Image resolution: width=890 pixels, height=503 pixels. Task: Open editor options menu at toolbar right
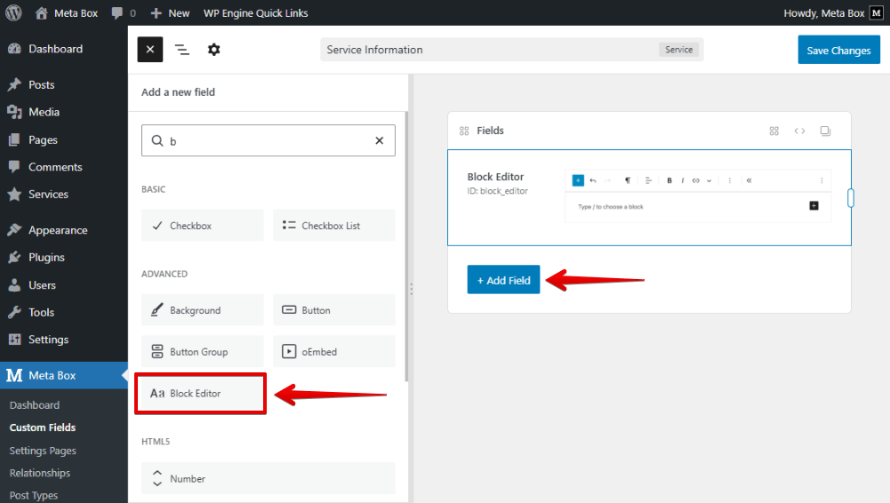click(x=822, y=180)
